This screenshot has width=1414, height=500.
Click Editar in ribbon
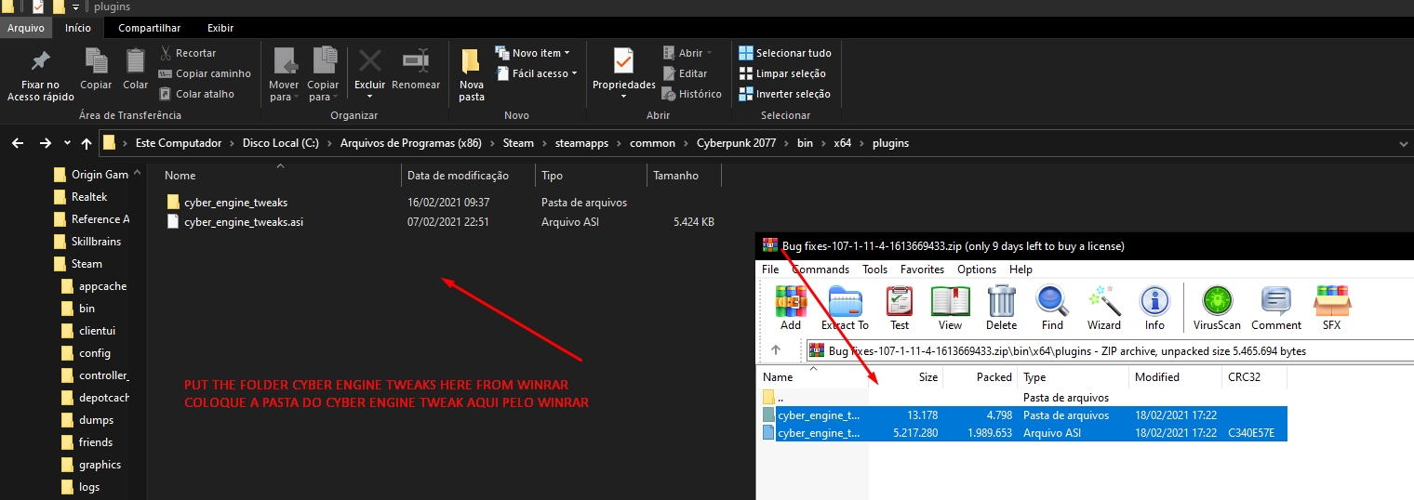685,73
